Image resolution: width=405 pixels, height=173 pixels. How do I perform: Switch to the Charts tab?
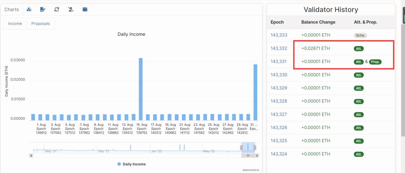(12, 9)
